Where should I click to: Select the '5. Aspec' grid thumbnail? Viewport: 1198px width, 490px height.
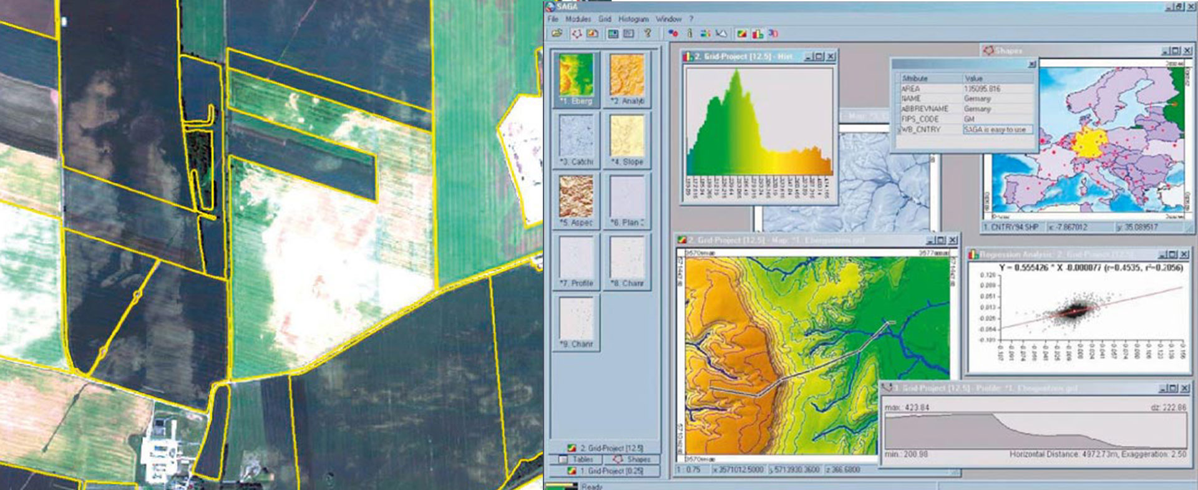[x=576, y=201]
